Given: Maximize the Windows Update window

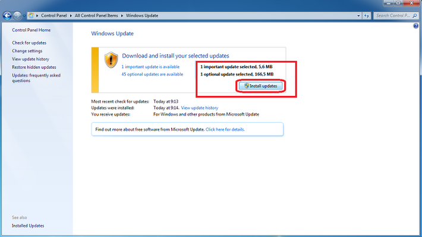Looking at the screenshot, I should 398,3.
